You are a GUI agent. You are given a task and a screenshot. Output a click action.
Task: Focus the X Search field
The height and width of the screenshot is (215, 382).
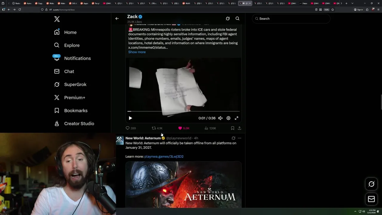click(291, 19)
